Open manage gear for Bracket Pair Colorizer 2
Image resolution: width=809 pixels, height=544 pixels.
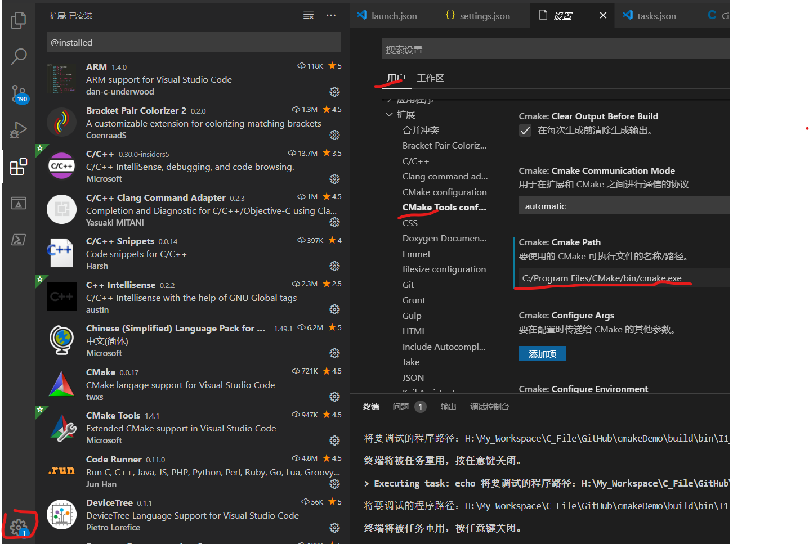[334, 135]
